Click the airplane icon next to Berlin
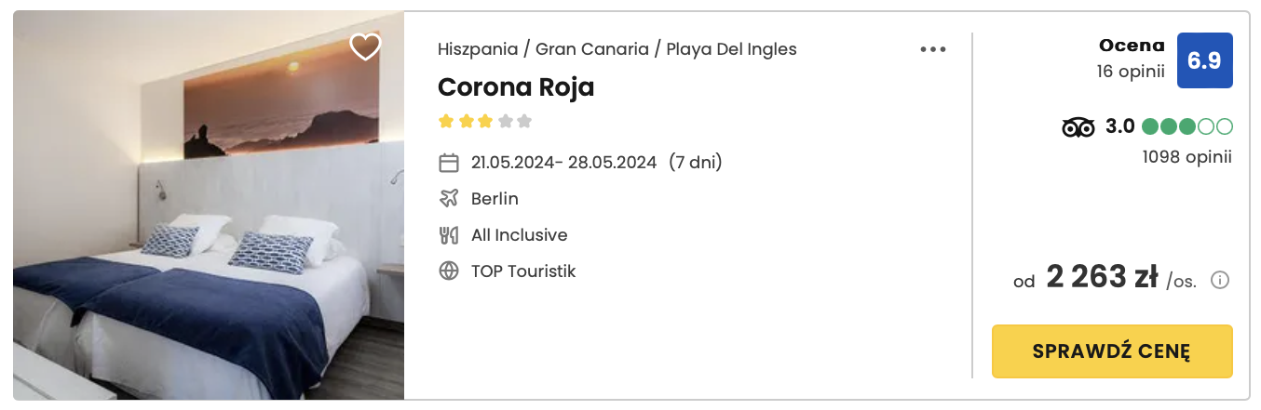 449,199
